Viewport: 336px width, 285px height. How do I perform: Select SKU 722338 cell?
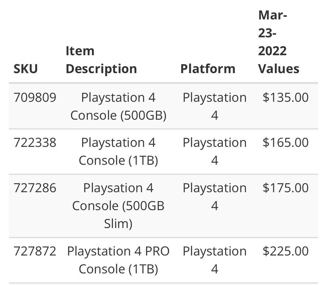(x=35, y=142)
